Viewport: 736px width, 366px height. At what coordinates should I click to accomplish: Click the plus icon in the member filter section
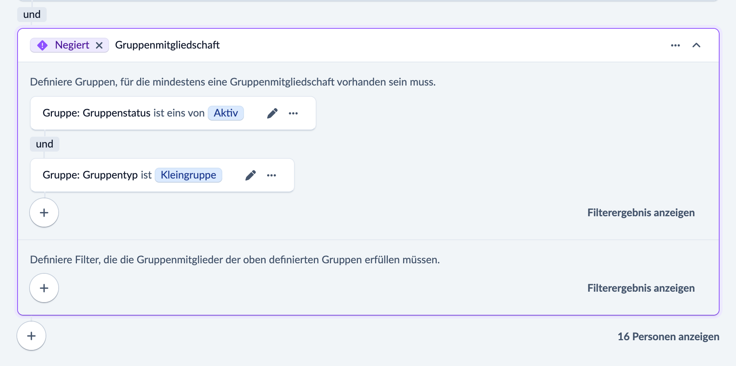pyautogui.click(x=44, y=288)
